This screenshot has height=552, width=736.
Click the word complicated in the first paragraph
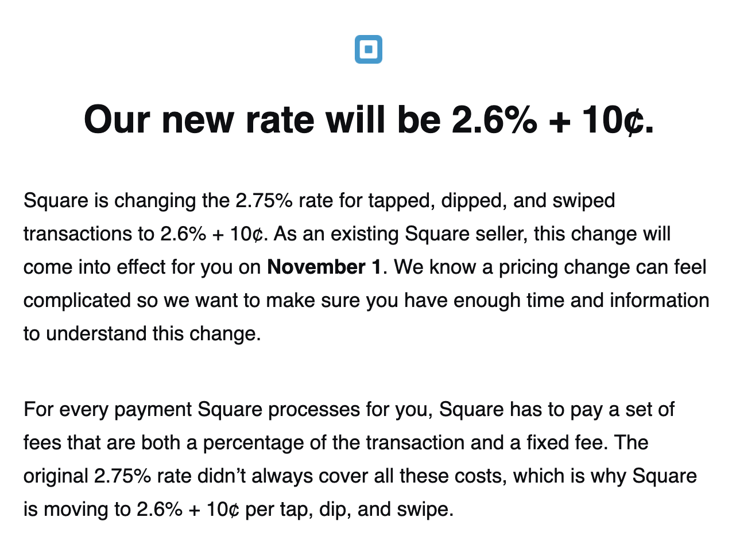(x=77, y=300)
